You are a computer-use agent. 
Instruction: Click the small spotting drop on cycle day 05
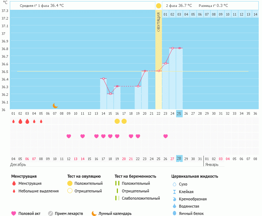click(41, 121)
